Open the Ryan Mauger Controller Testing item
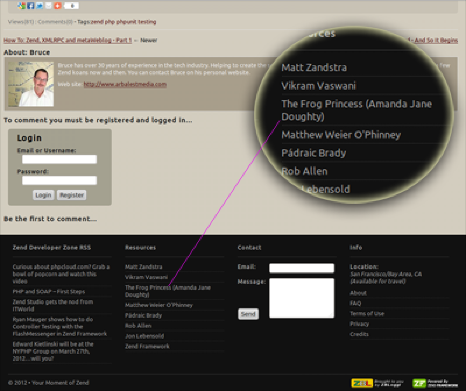Screen dimensions: 466x391 click(x=60, y=327)
